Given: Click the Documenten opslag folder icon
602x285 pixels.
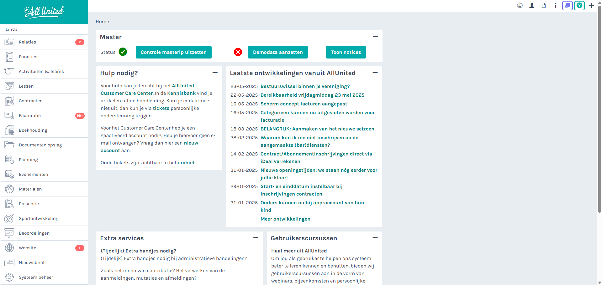Looking at the screenshot, I should [9, 145].
